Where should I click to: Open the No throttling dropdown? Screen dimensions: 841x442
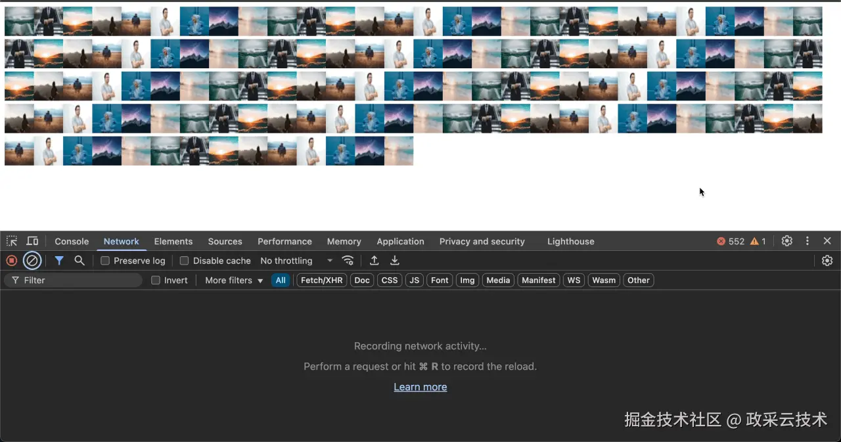point(296,261)
